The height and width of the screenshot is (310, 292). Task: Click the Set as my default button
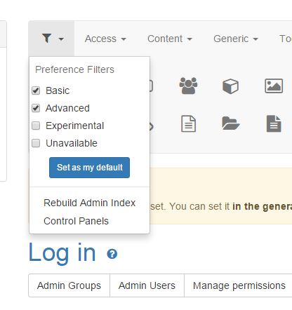[89, 168]
